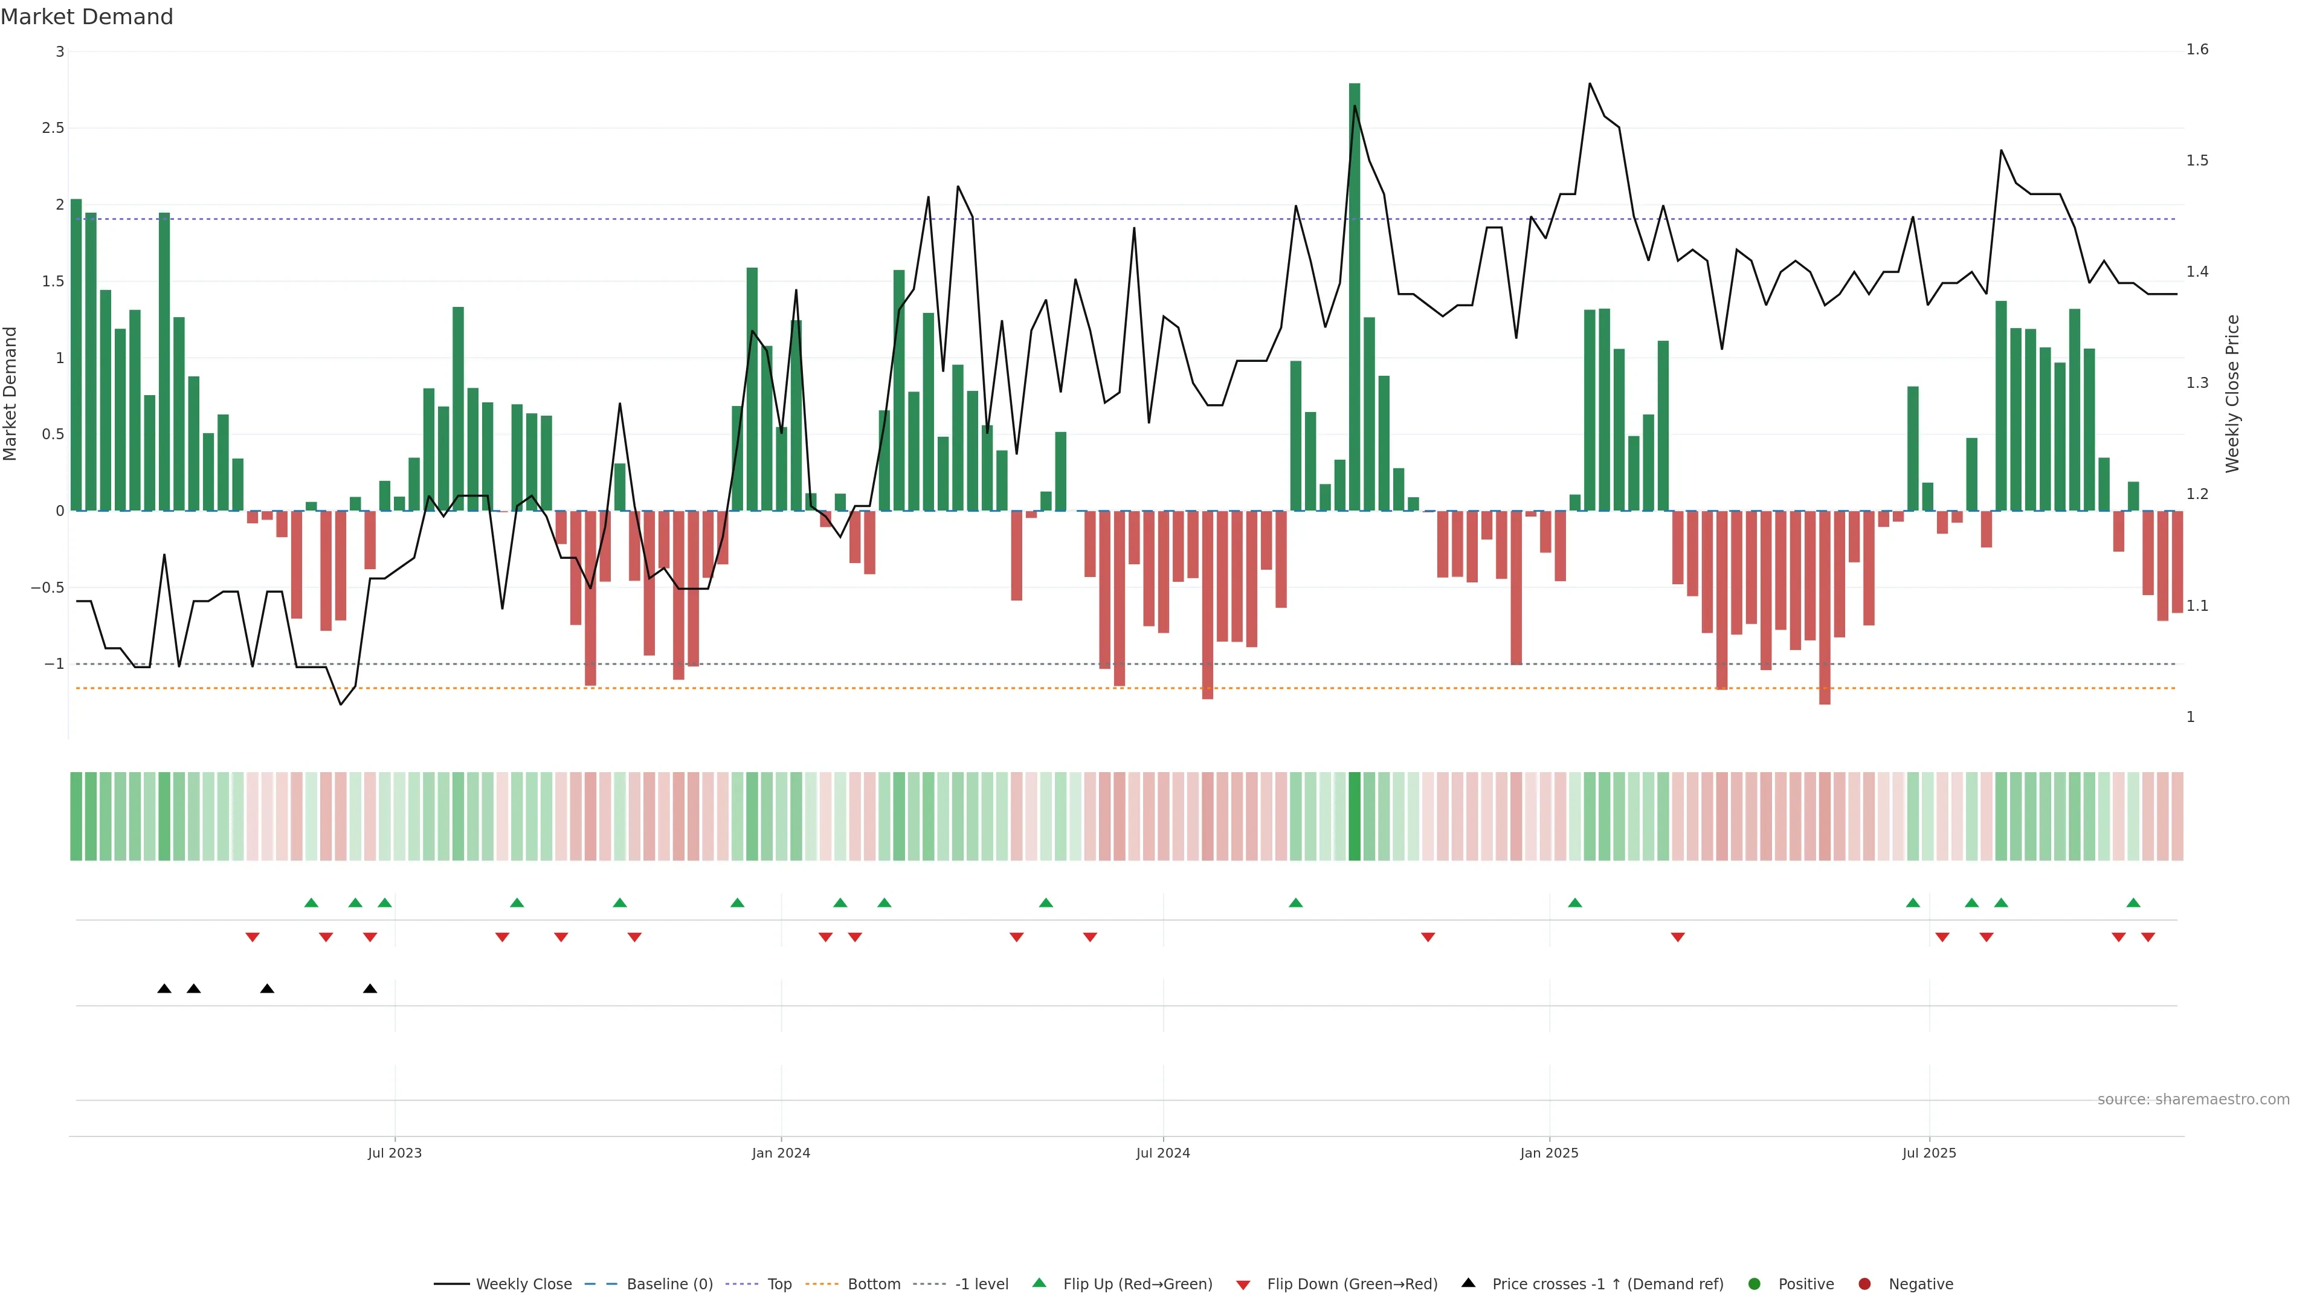Open the sharemaestro.com source text
Viewport: 2320px width, 1305px height.
point(2193,1100)
